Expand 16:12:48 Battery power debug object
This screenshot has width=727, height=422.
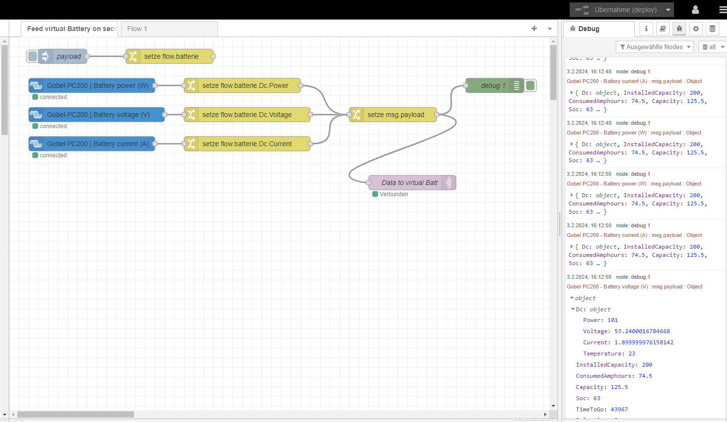pos(572,144)
